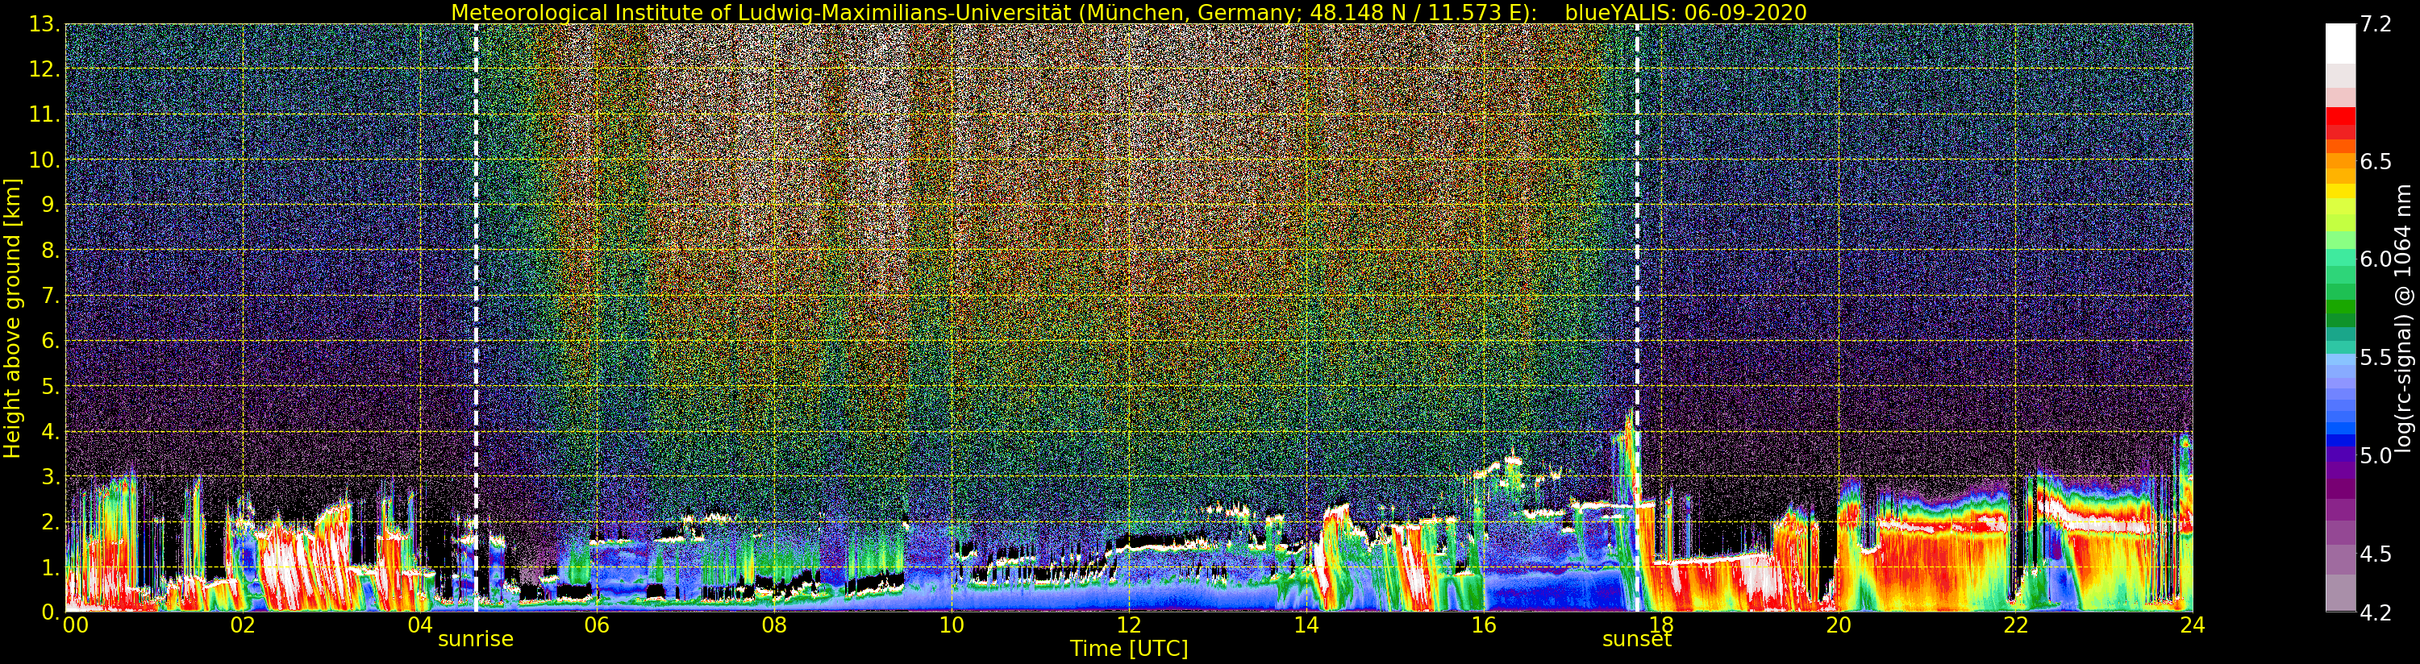Select the time axis tick label "18"
The width and height of the screenshot is (2420, 664).
[1661, 625]
